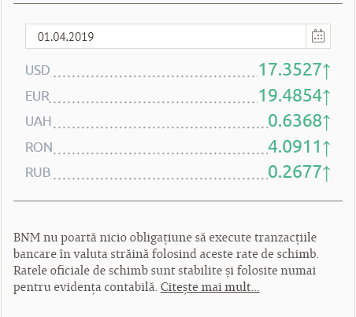Viewport: 356px width, 317px height.
Task: Click the RUB currency label
Action: pyautogui.click(x=38, y=172)
